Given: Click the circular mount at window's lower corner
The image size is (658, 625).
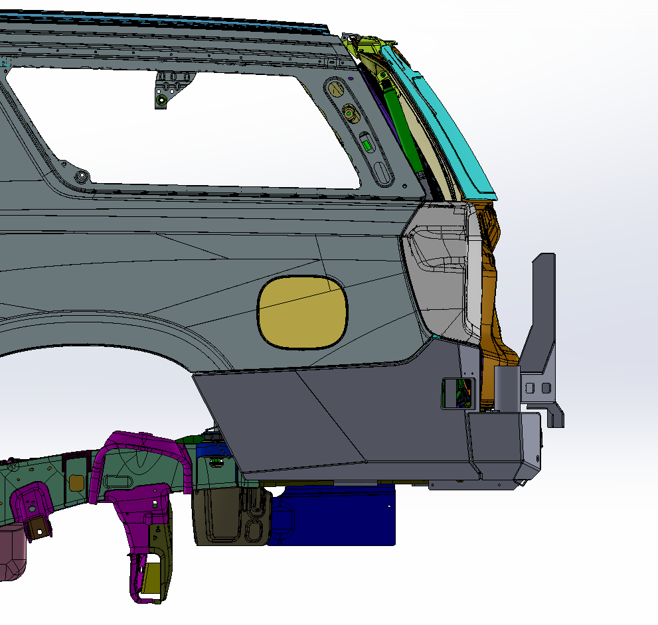Looking at the screenshot, I should (x=82, y=176).
